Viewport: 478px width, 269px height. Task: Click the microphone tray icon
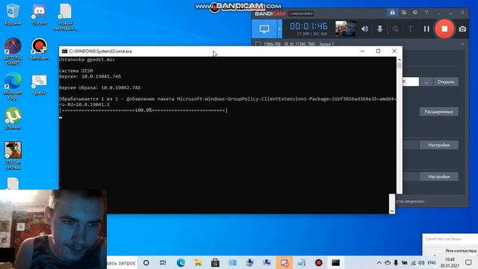396,262
